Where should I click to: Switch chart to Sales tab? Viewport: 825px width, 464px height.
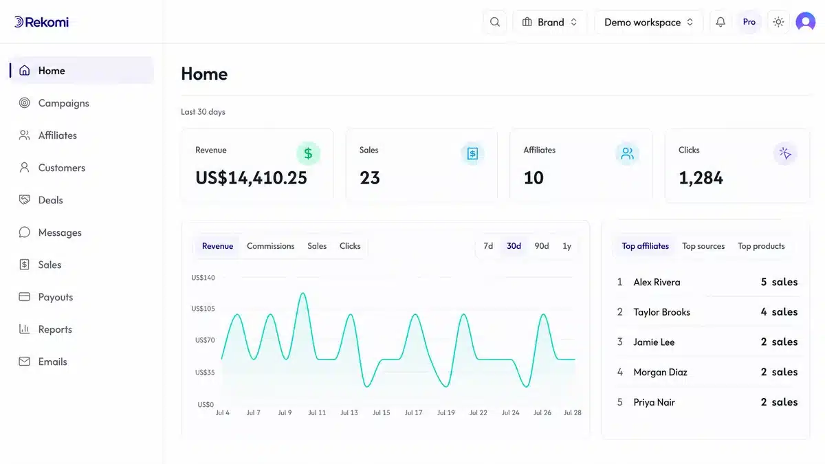coord(317,246)
